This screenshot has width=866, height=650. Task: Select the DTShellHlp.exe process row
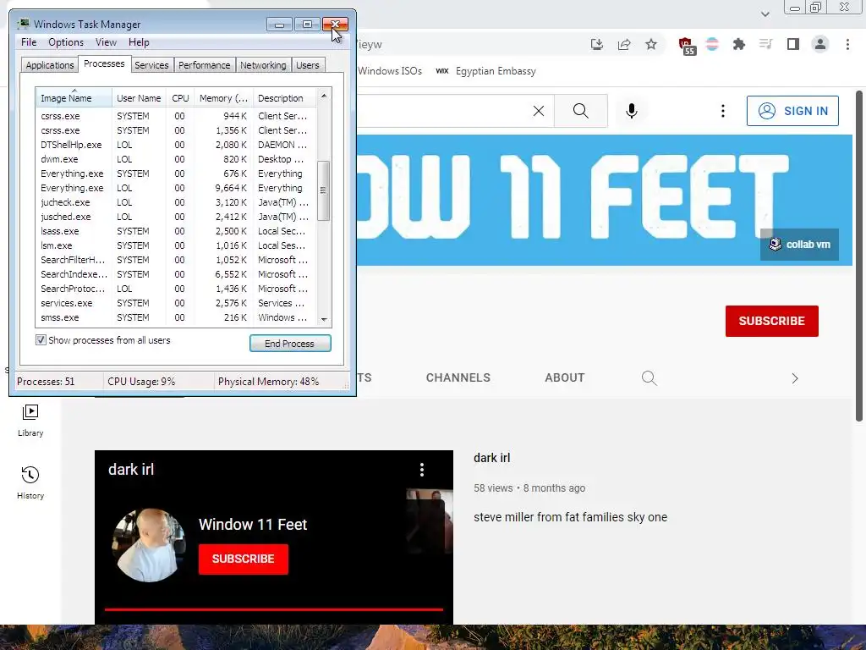[176, 145]
